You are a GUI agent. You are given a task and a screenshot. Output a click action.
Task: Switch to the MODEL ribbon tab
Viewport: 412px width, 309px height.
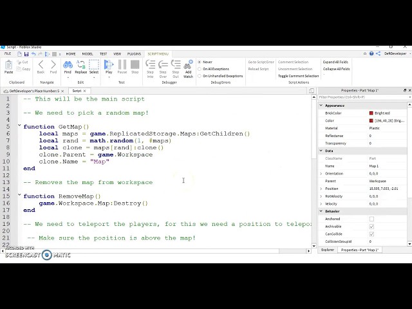(88, 54)
